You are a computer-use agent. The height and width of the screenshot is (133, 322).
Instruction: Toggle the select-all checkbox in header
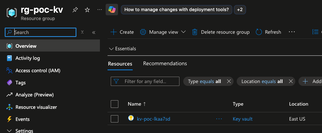[x=114, y=104]
